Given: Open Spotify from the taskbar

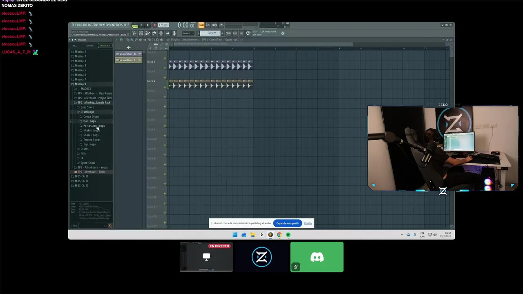Looking at the screenshot, I should 288,235.
